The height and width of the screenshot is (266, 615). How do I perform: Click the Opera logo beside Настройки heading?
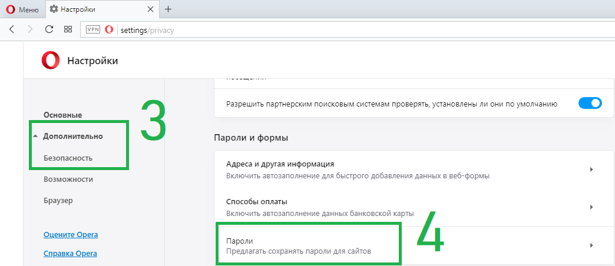click(x=51, y=61)
